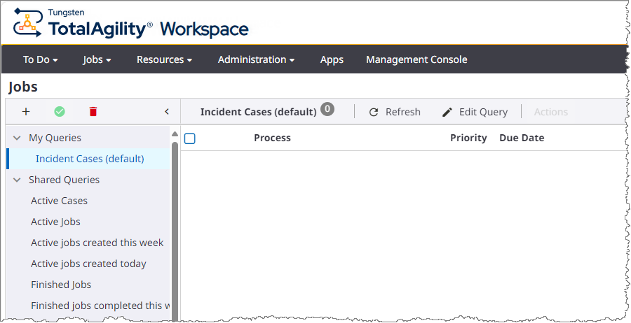The width and height of the screenshot is (631, 323).
Task: Click the red trash delete icon
Action: point(93,112)
